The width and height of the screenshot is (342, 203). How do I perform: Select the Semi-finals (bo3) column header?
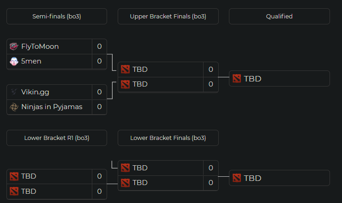57,16
